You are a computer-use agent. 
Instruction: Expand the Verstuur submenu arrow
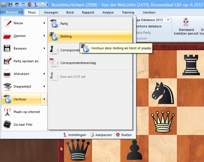point(44,99)
